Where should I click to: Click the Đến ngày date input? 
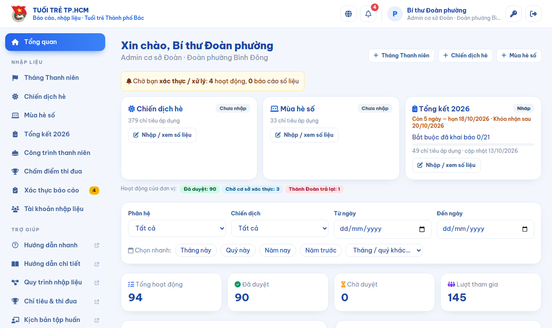(x=486, y=229)
